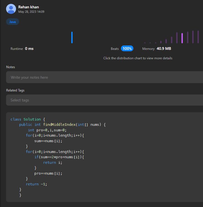This screenshot has width=203, height=207.
Task: Click the submission date 'May 28, 2023 14:09'
Action: coord(31,12)
